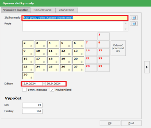Toggle calendar day 5
The image size is (151, 128).
tap(66, 44)
